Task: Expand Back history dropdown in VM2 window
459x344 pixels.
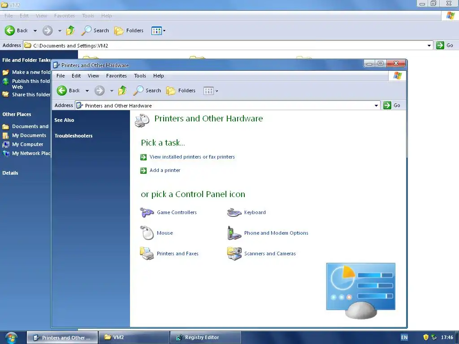Action: (35, 30)
